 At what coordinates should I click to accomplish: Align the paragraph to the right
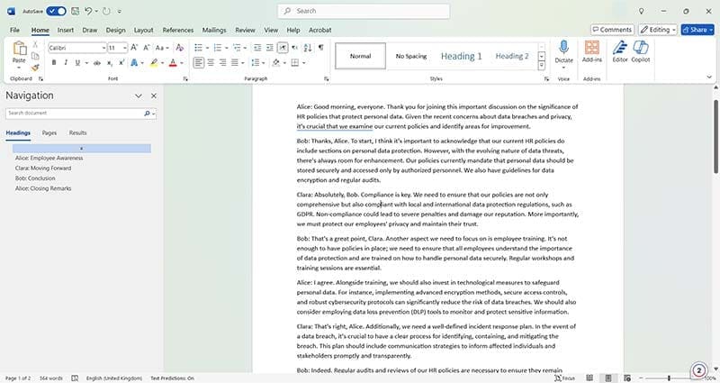(x=222, y=62)
